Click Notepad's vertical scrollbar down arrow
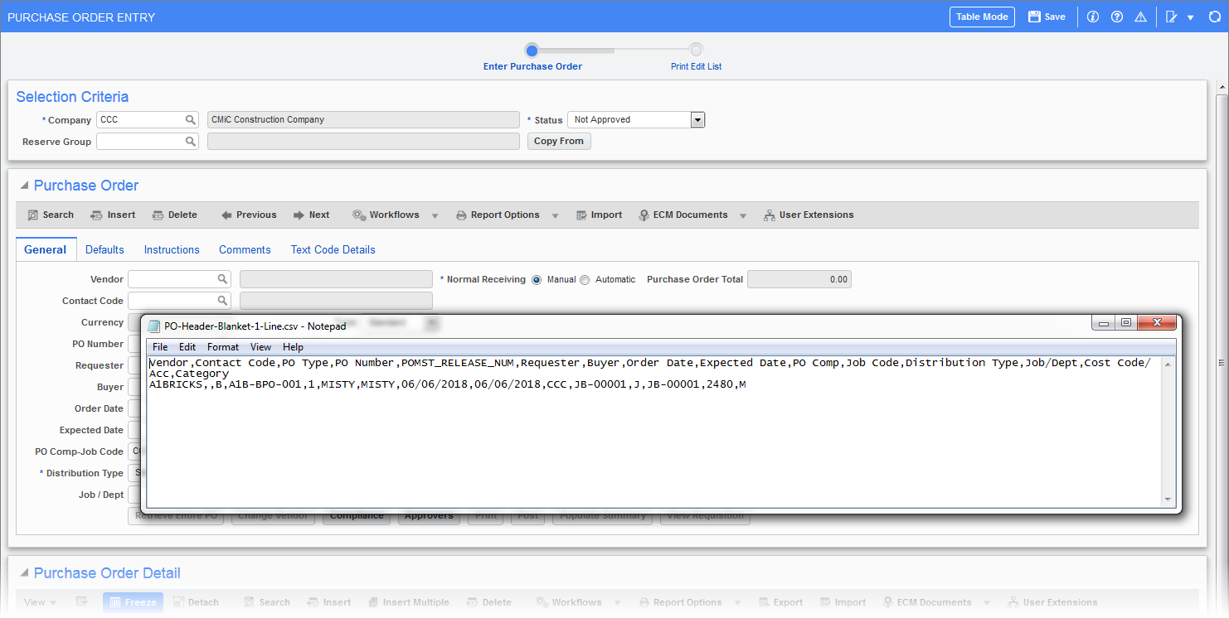This screenshot has width=1229, height=618. point(1168,500)
